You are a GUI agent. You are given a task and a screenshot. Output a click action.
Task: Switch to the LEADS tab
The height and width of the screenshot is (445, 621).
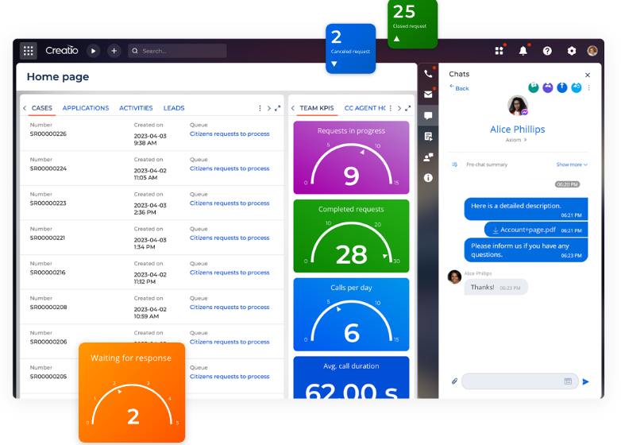[174, 108]
